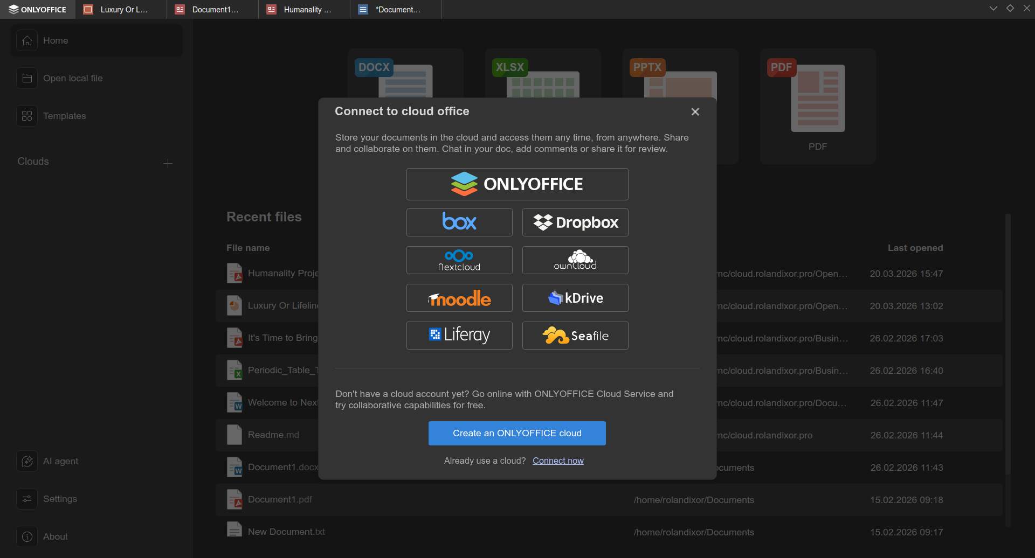Select Seafile cloud storage

[575, 335]
